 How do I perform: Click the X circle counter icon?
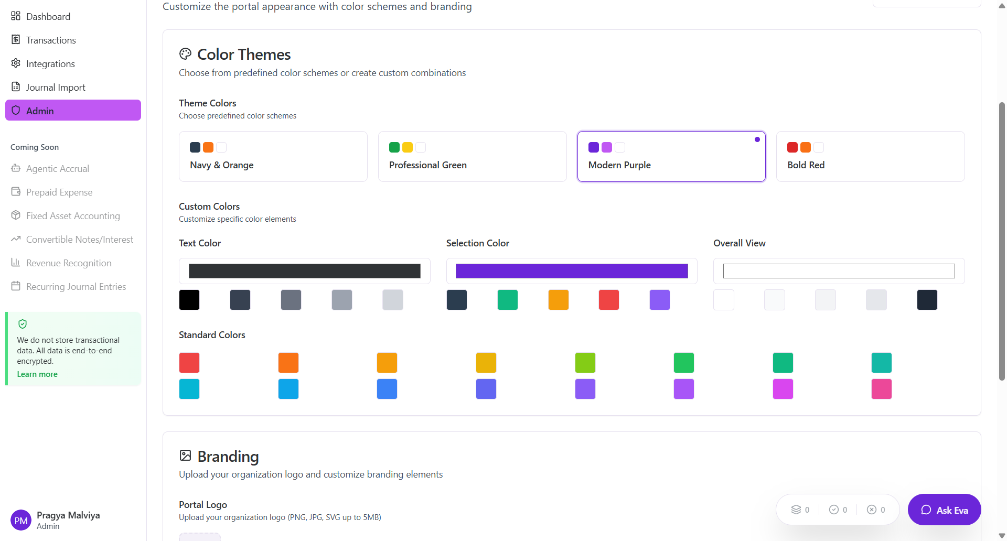click(x=871, y=510)
